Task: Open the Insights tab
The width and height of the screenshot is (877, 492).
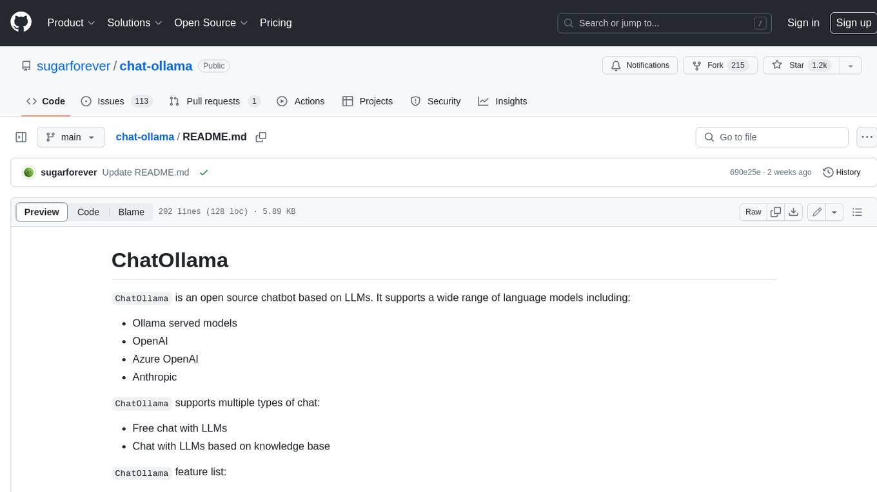Action: 502,101
